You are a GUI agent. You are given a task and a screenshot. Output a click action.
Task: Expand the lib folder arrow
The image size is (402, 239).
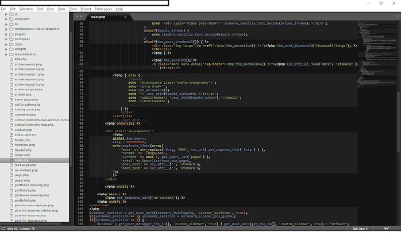tap(6, 24)
